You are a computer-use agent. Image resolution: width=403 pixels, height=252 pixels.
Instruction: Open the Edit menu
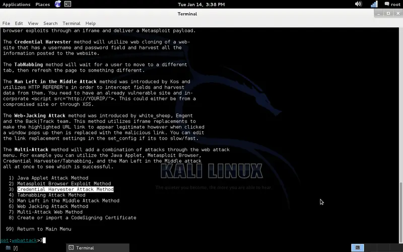click(x=19, y=23)
